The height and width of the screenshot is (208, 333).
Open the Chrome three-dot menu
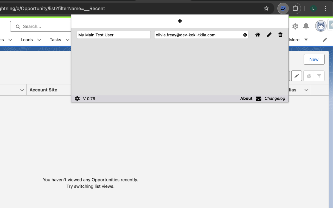point(325,8)
